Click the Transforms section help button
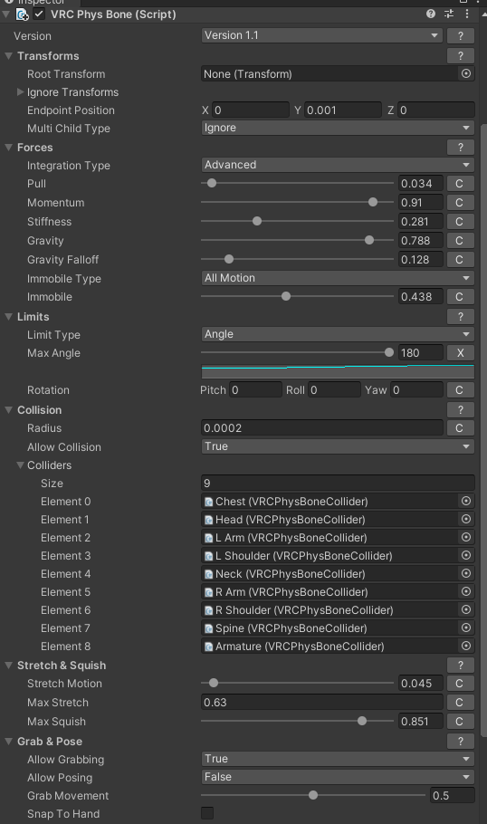 pyautogui.click(x=461, y=56)
